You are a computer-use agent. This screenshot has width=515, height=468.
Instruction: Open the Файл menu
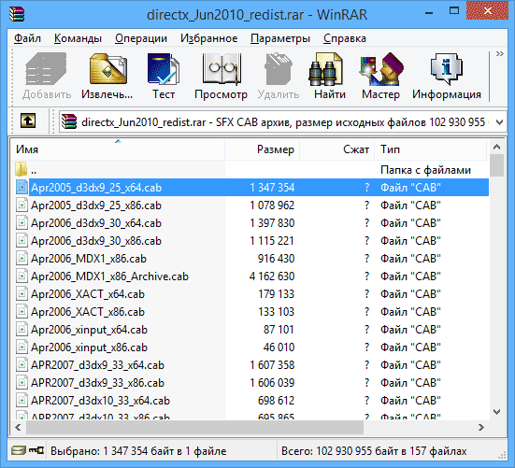click(x=27, y=38)
